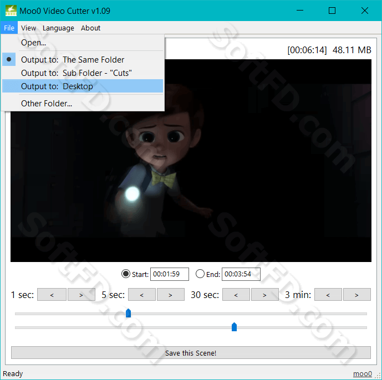Select the Start radio button
This screenshot has width=382, height=380.
126,274
